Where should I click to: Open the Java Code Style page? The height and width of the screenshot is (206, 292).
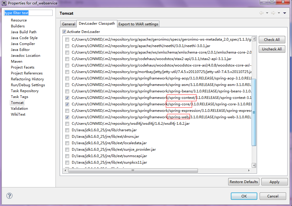click(x=24, y=38)
